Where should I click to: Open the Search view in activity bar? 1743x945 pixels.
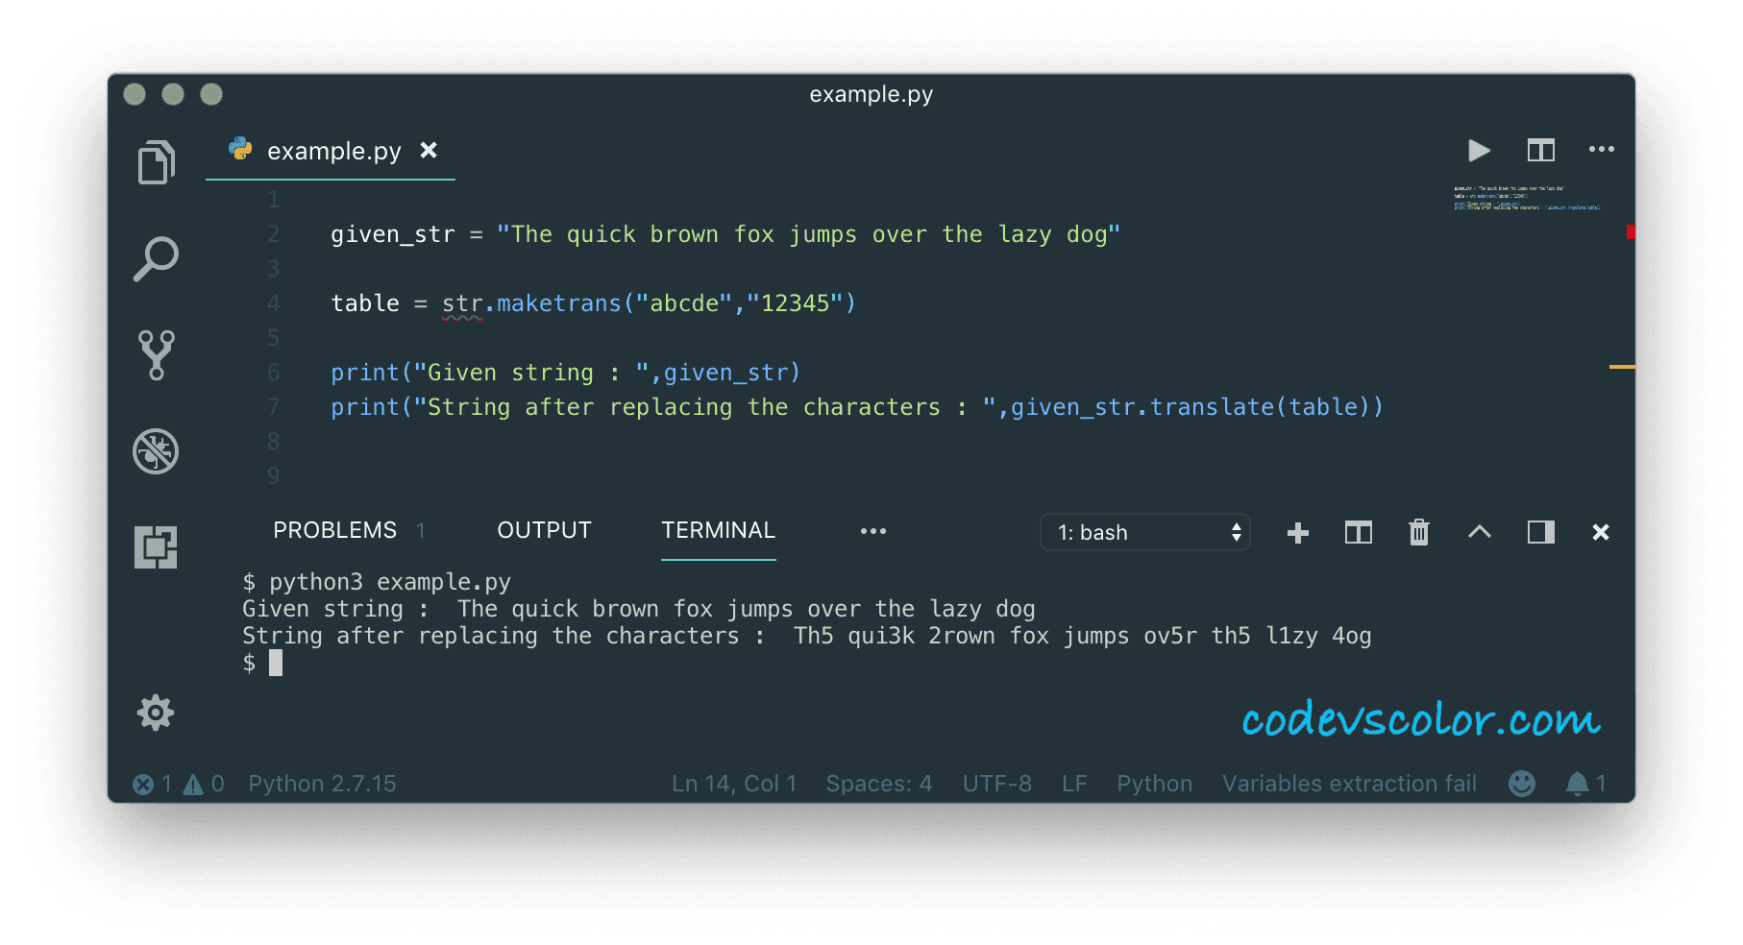click(x=156, y=258)
